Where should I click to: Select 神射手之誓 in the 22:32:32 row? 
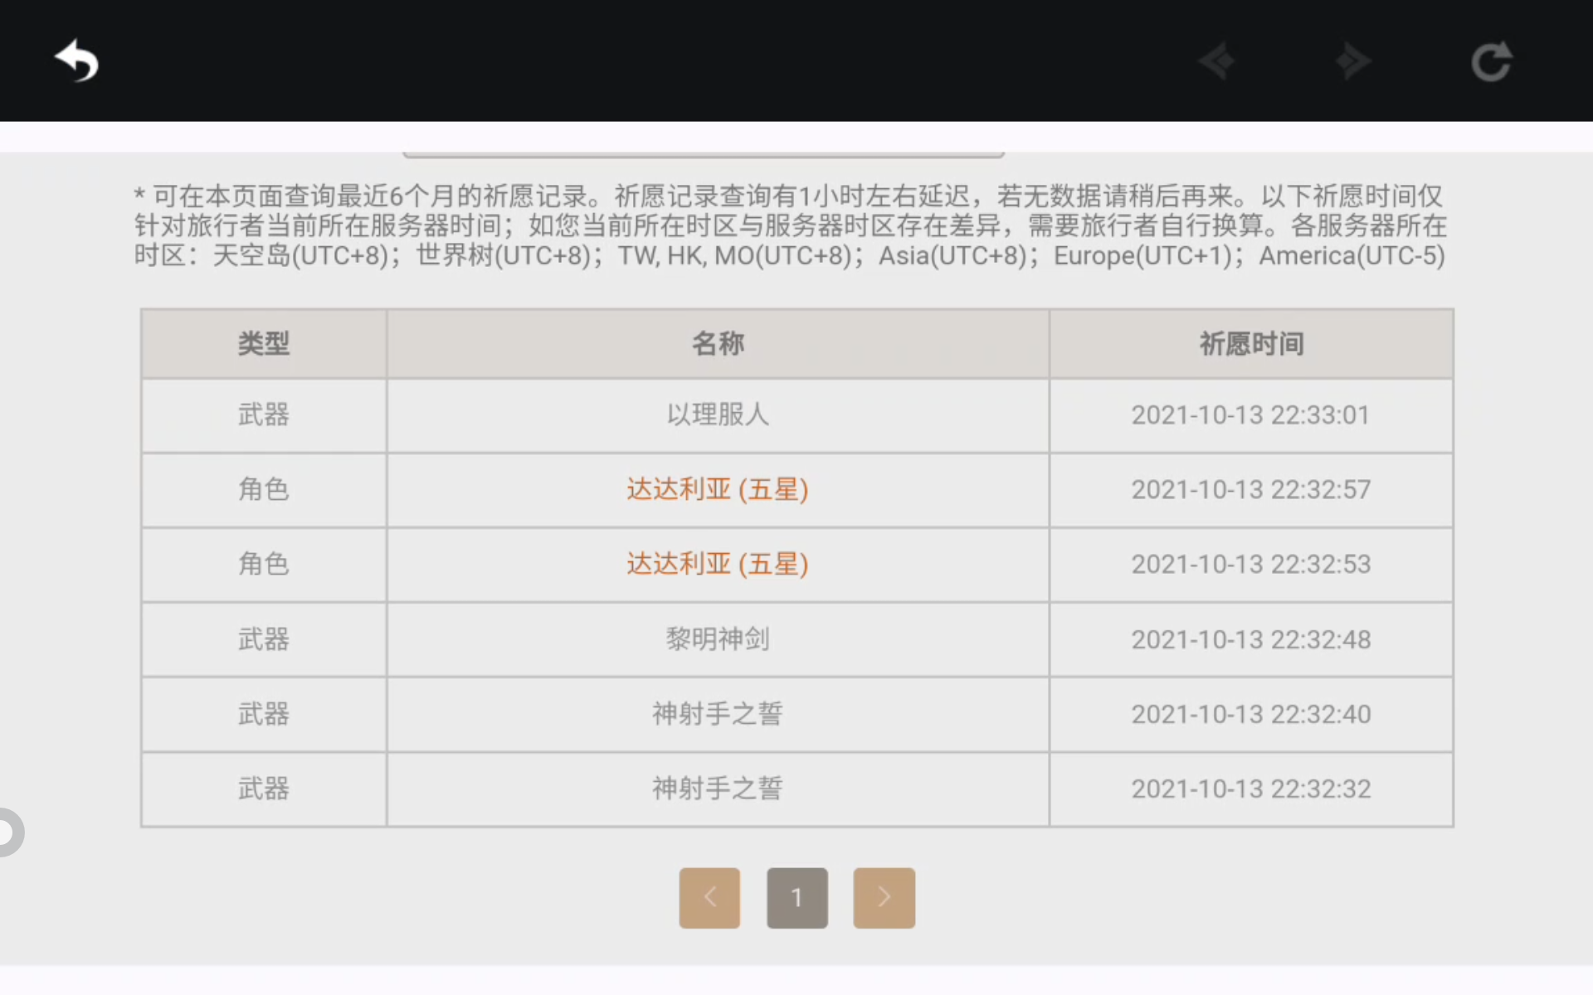pos(718,789)
